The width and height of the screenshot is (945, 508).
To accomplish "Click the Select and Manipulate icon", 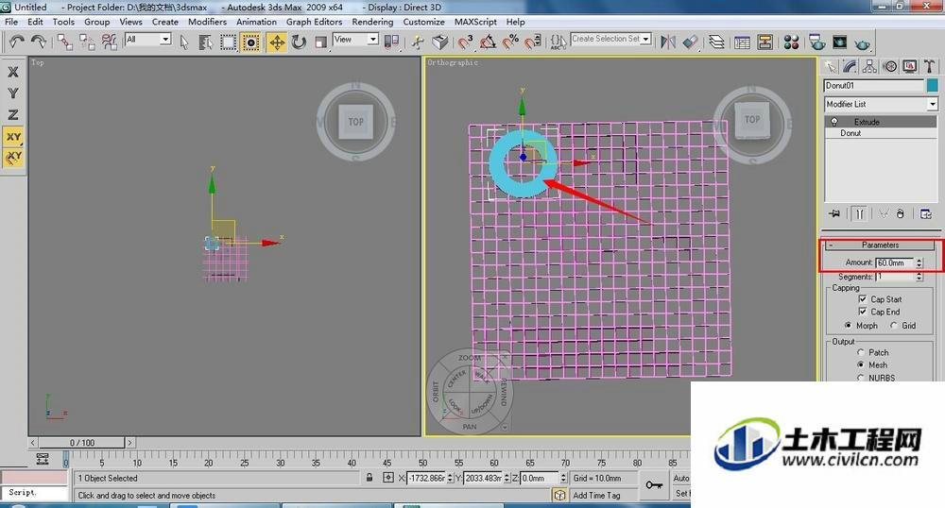I will (418, 42).
